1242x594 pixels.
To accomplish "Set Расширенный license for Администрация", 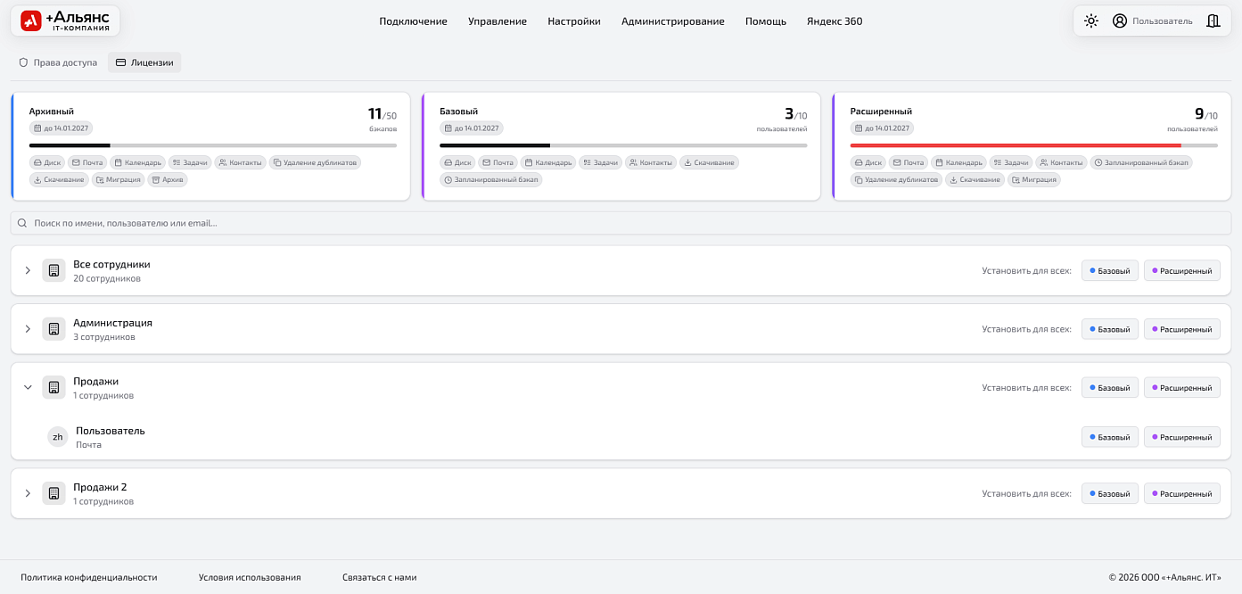I will tap(1182, 329).
